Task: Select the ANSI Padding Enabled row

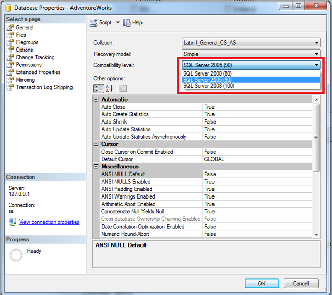Action: click(x=206, y=189)
